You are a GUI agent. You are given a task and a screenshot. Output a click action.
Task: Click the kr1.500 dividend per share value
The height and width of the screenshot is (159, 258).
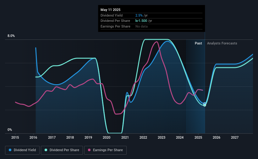[141, 21]
